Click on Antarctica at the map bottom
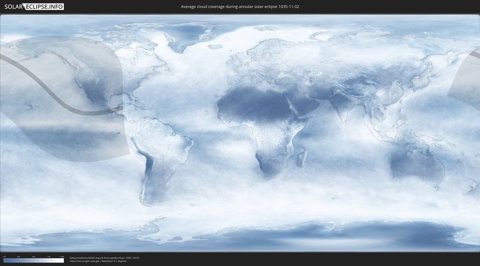480x266 pixels. click(267, 236)
